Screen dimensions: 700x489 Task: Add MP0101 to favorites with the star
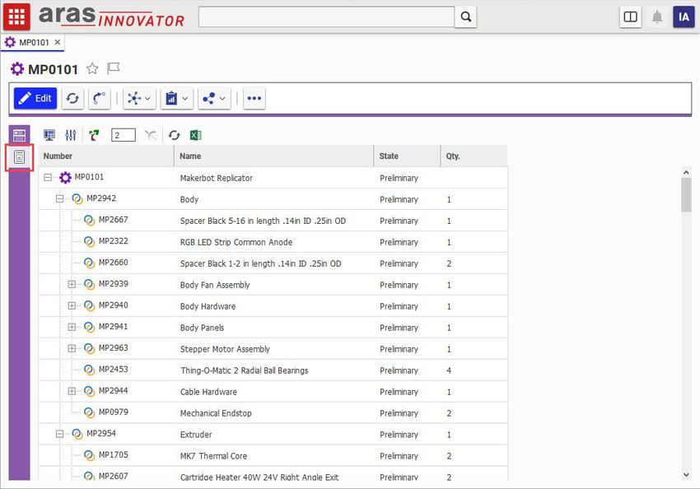[92, 68]
